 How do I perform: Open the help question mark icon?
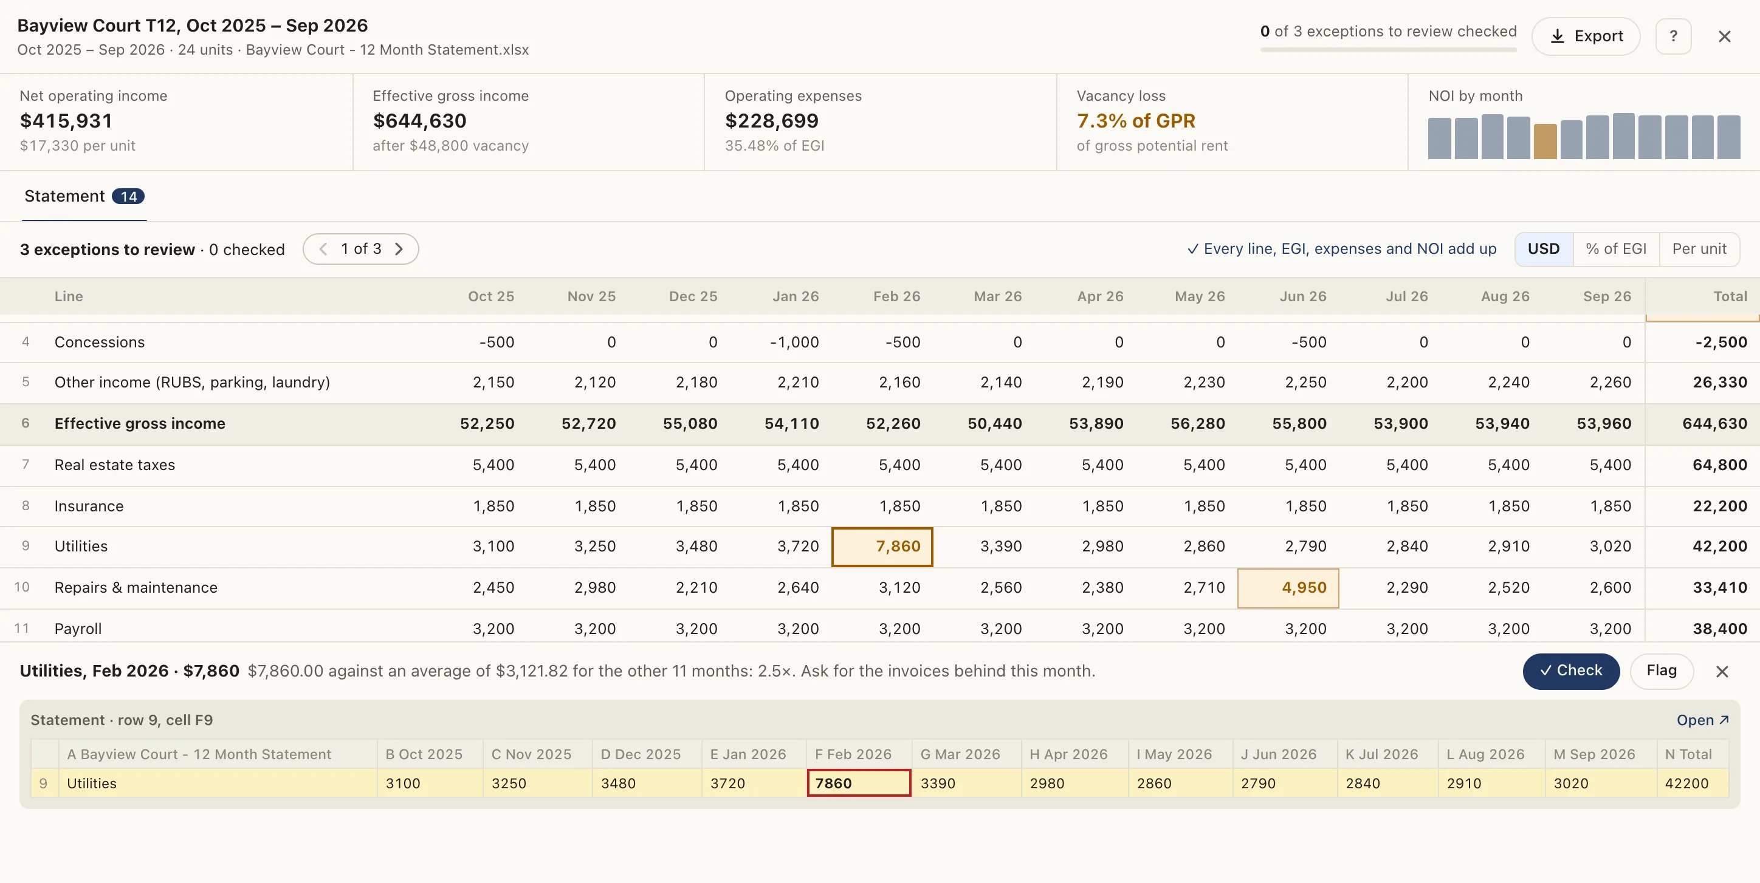pos(1673,36)
